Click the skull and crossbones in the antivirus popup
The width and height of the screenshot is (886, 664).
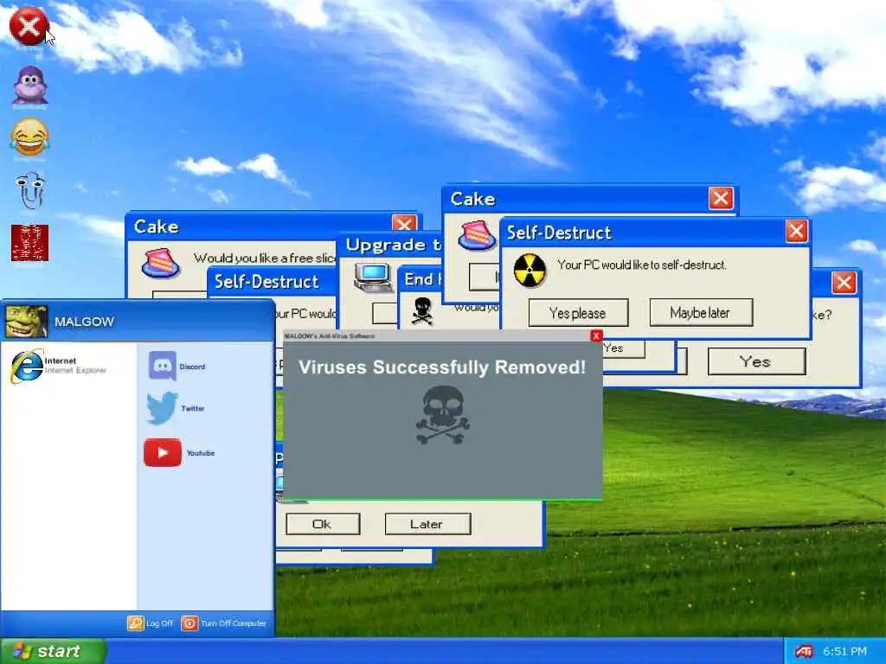(x=442, y=415)
